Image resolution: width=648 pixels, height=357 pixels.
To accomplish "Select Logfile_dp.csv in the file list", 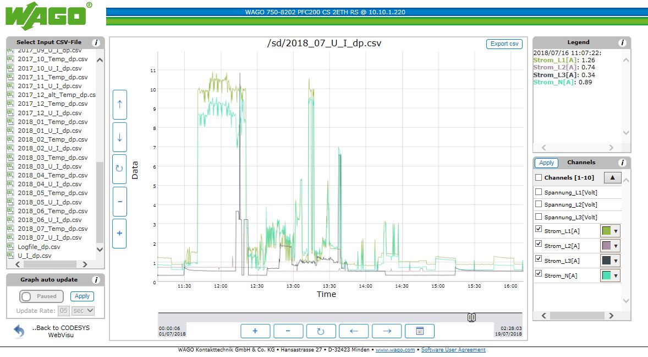I will pos(39,247).
